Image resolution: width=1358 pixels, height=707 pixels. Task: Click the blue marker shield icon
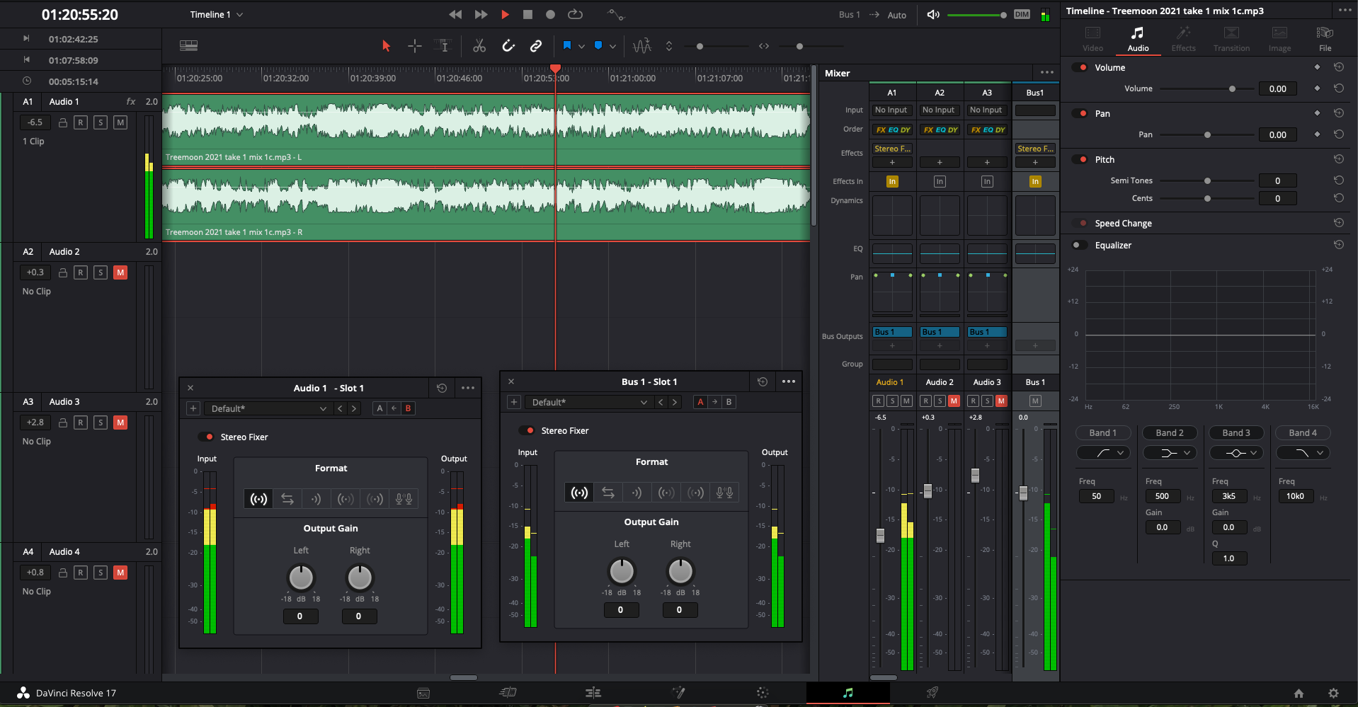[x=598, y=45]
